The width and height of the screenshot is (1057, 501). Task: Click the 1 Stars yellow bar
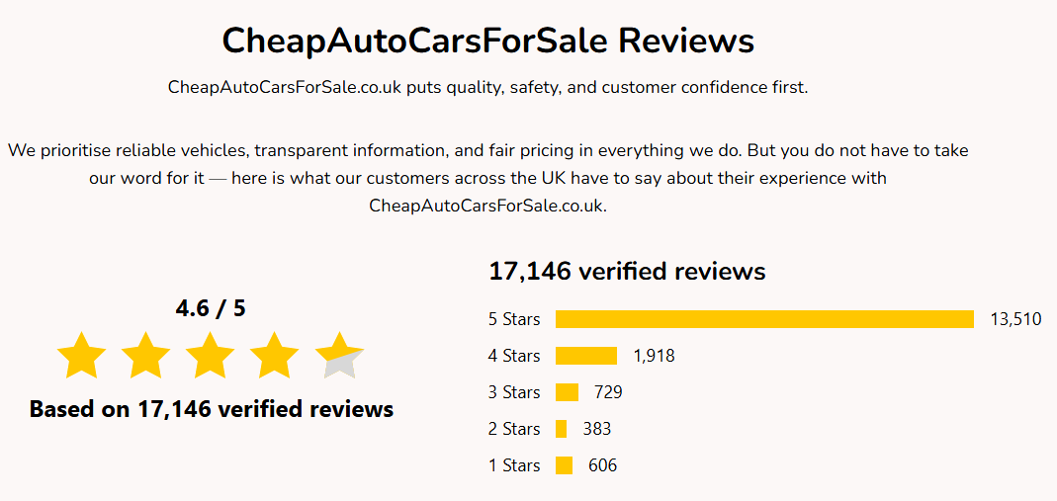point(564,465)
